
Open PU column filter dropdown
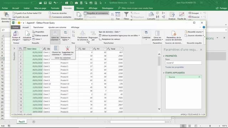(x=105, y=49)
